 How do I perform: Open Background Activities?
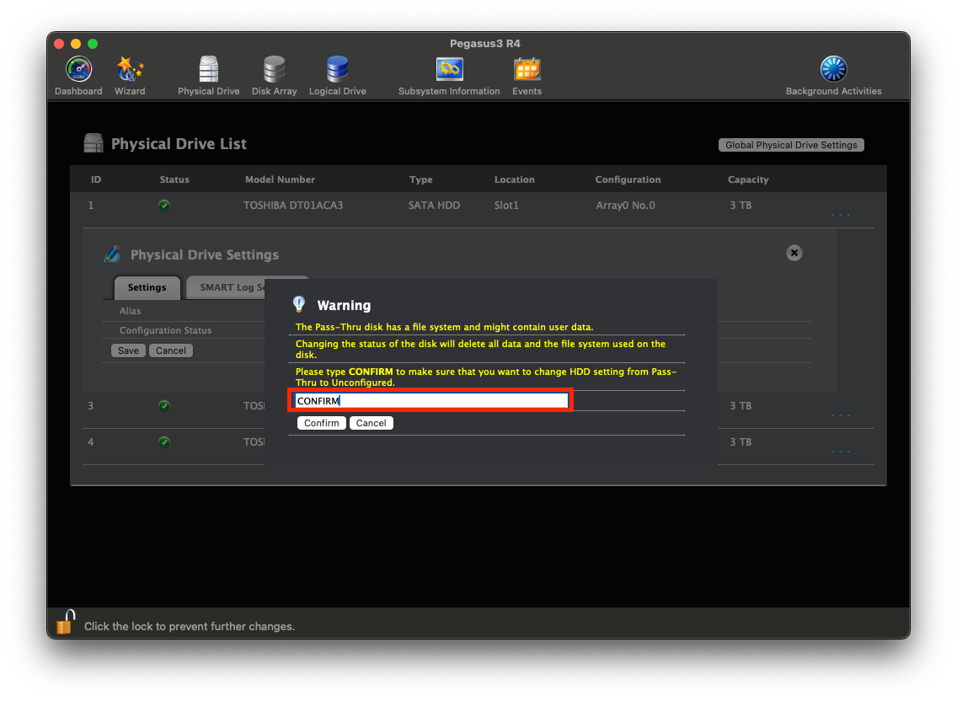[x=833, y=77]
